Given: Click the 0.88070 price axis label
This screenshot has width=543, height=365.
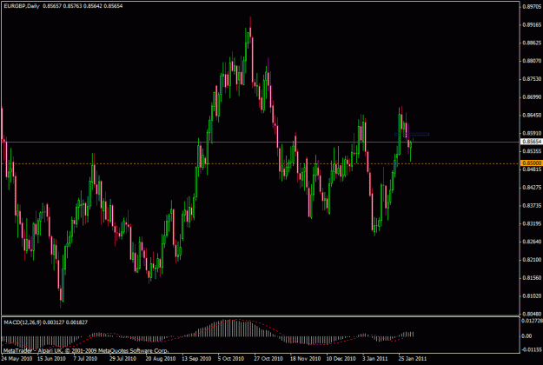Looking at the screenshot, I should [x=532, y=61].
